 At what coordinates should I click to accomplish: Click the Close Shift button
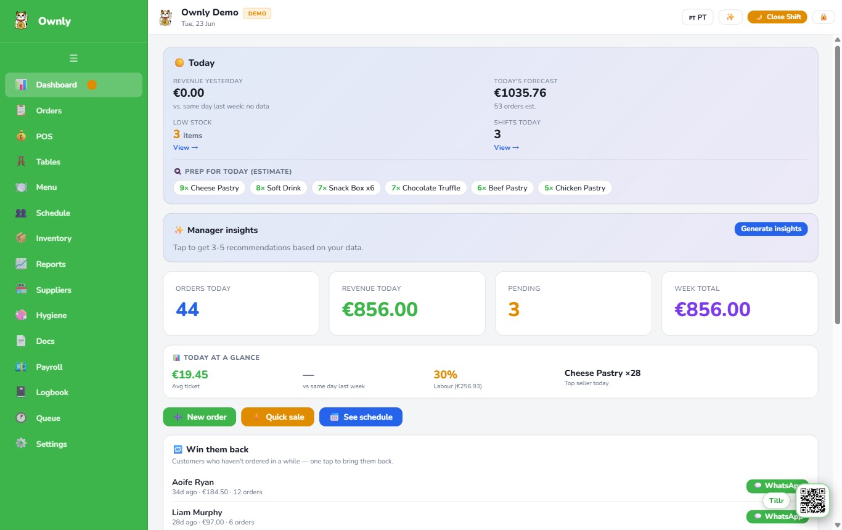point(777,17)
